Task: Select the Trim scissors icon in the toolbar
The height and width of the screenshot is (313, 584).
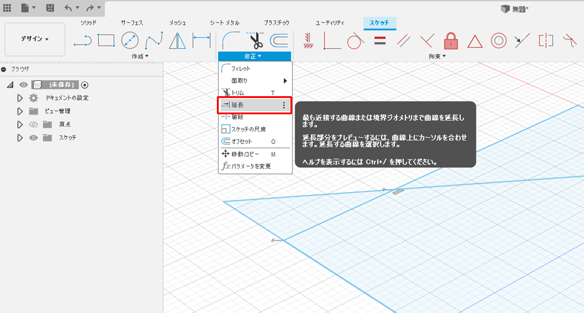Action: click(255, 40)
